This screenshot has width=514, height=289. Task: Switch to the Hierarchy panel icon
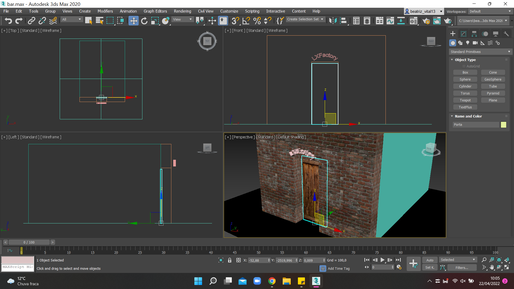(x=474, y=34)
